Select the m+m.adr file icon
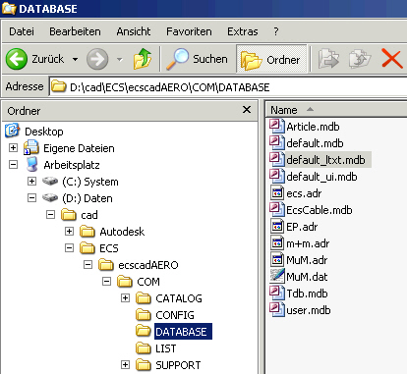 point(276,243)
